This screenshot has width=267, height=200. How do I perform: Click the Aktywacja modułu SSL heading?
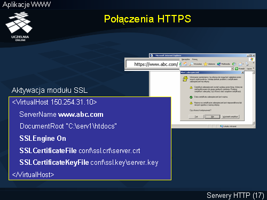click(50, 90)
